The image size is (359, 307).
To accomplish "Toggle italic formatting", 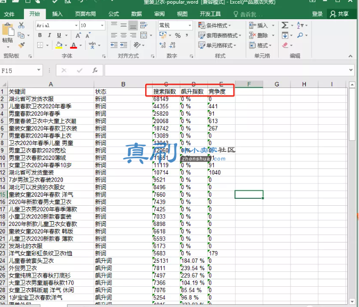I will [49, 35].
